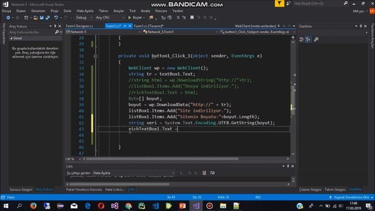
Task: Collapse the Genel group in toolbox
Action: point(11,38)
